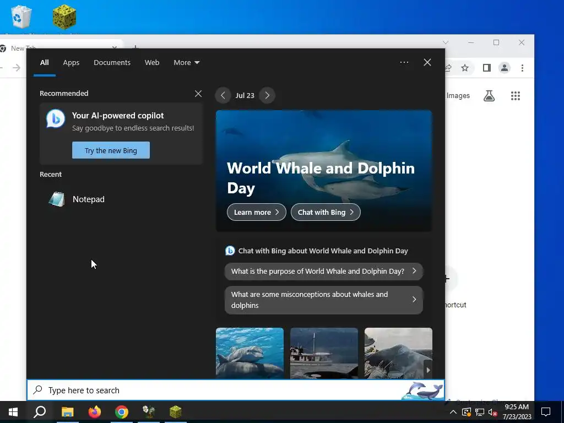564x423 pixels.
Task: Click Try the new Bing button
Action: (x=111, y=150)
